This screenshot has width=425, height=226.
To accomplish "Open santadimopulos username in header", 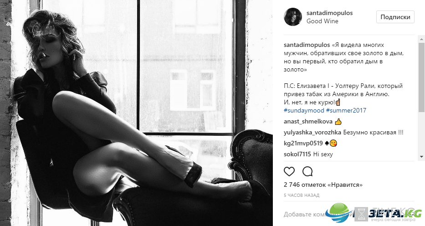I will coord(330,13).
